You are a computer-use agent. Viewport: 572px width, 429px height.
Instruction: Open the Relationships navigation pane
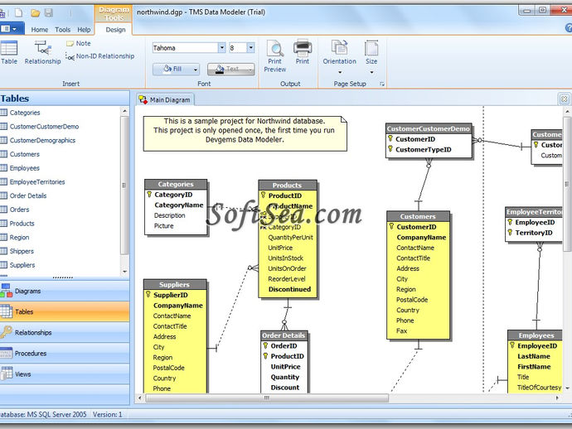[65, 332]
